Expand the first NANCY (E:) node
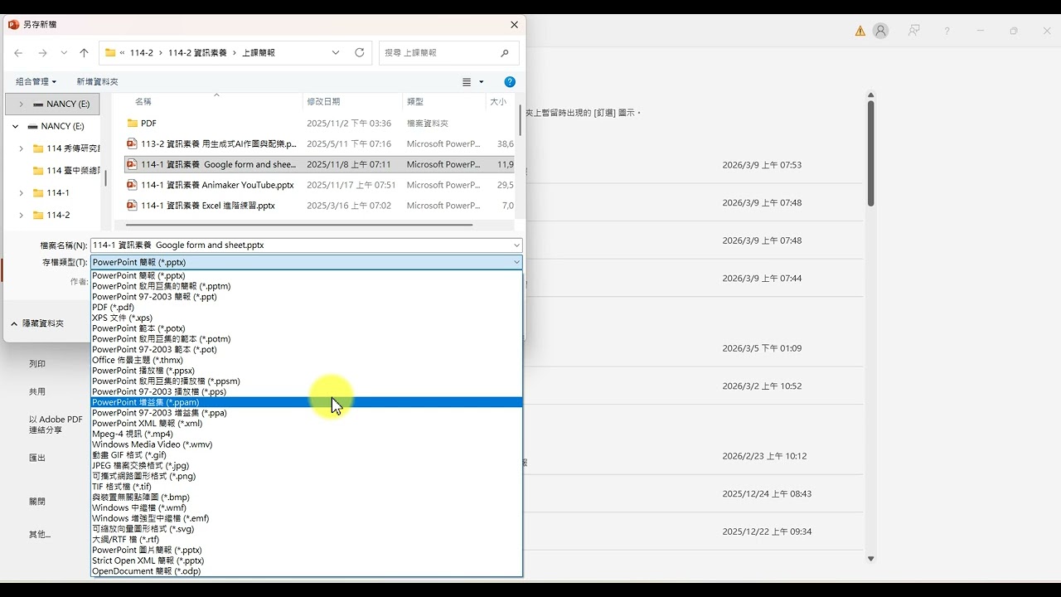Image resolution: width=1061 pixels, height=597 pixels. click(x=21, y=104)
